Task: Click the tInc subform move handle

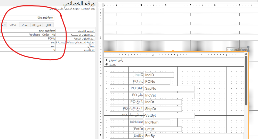Action: (x=248, y=47)
